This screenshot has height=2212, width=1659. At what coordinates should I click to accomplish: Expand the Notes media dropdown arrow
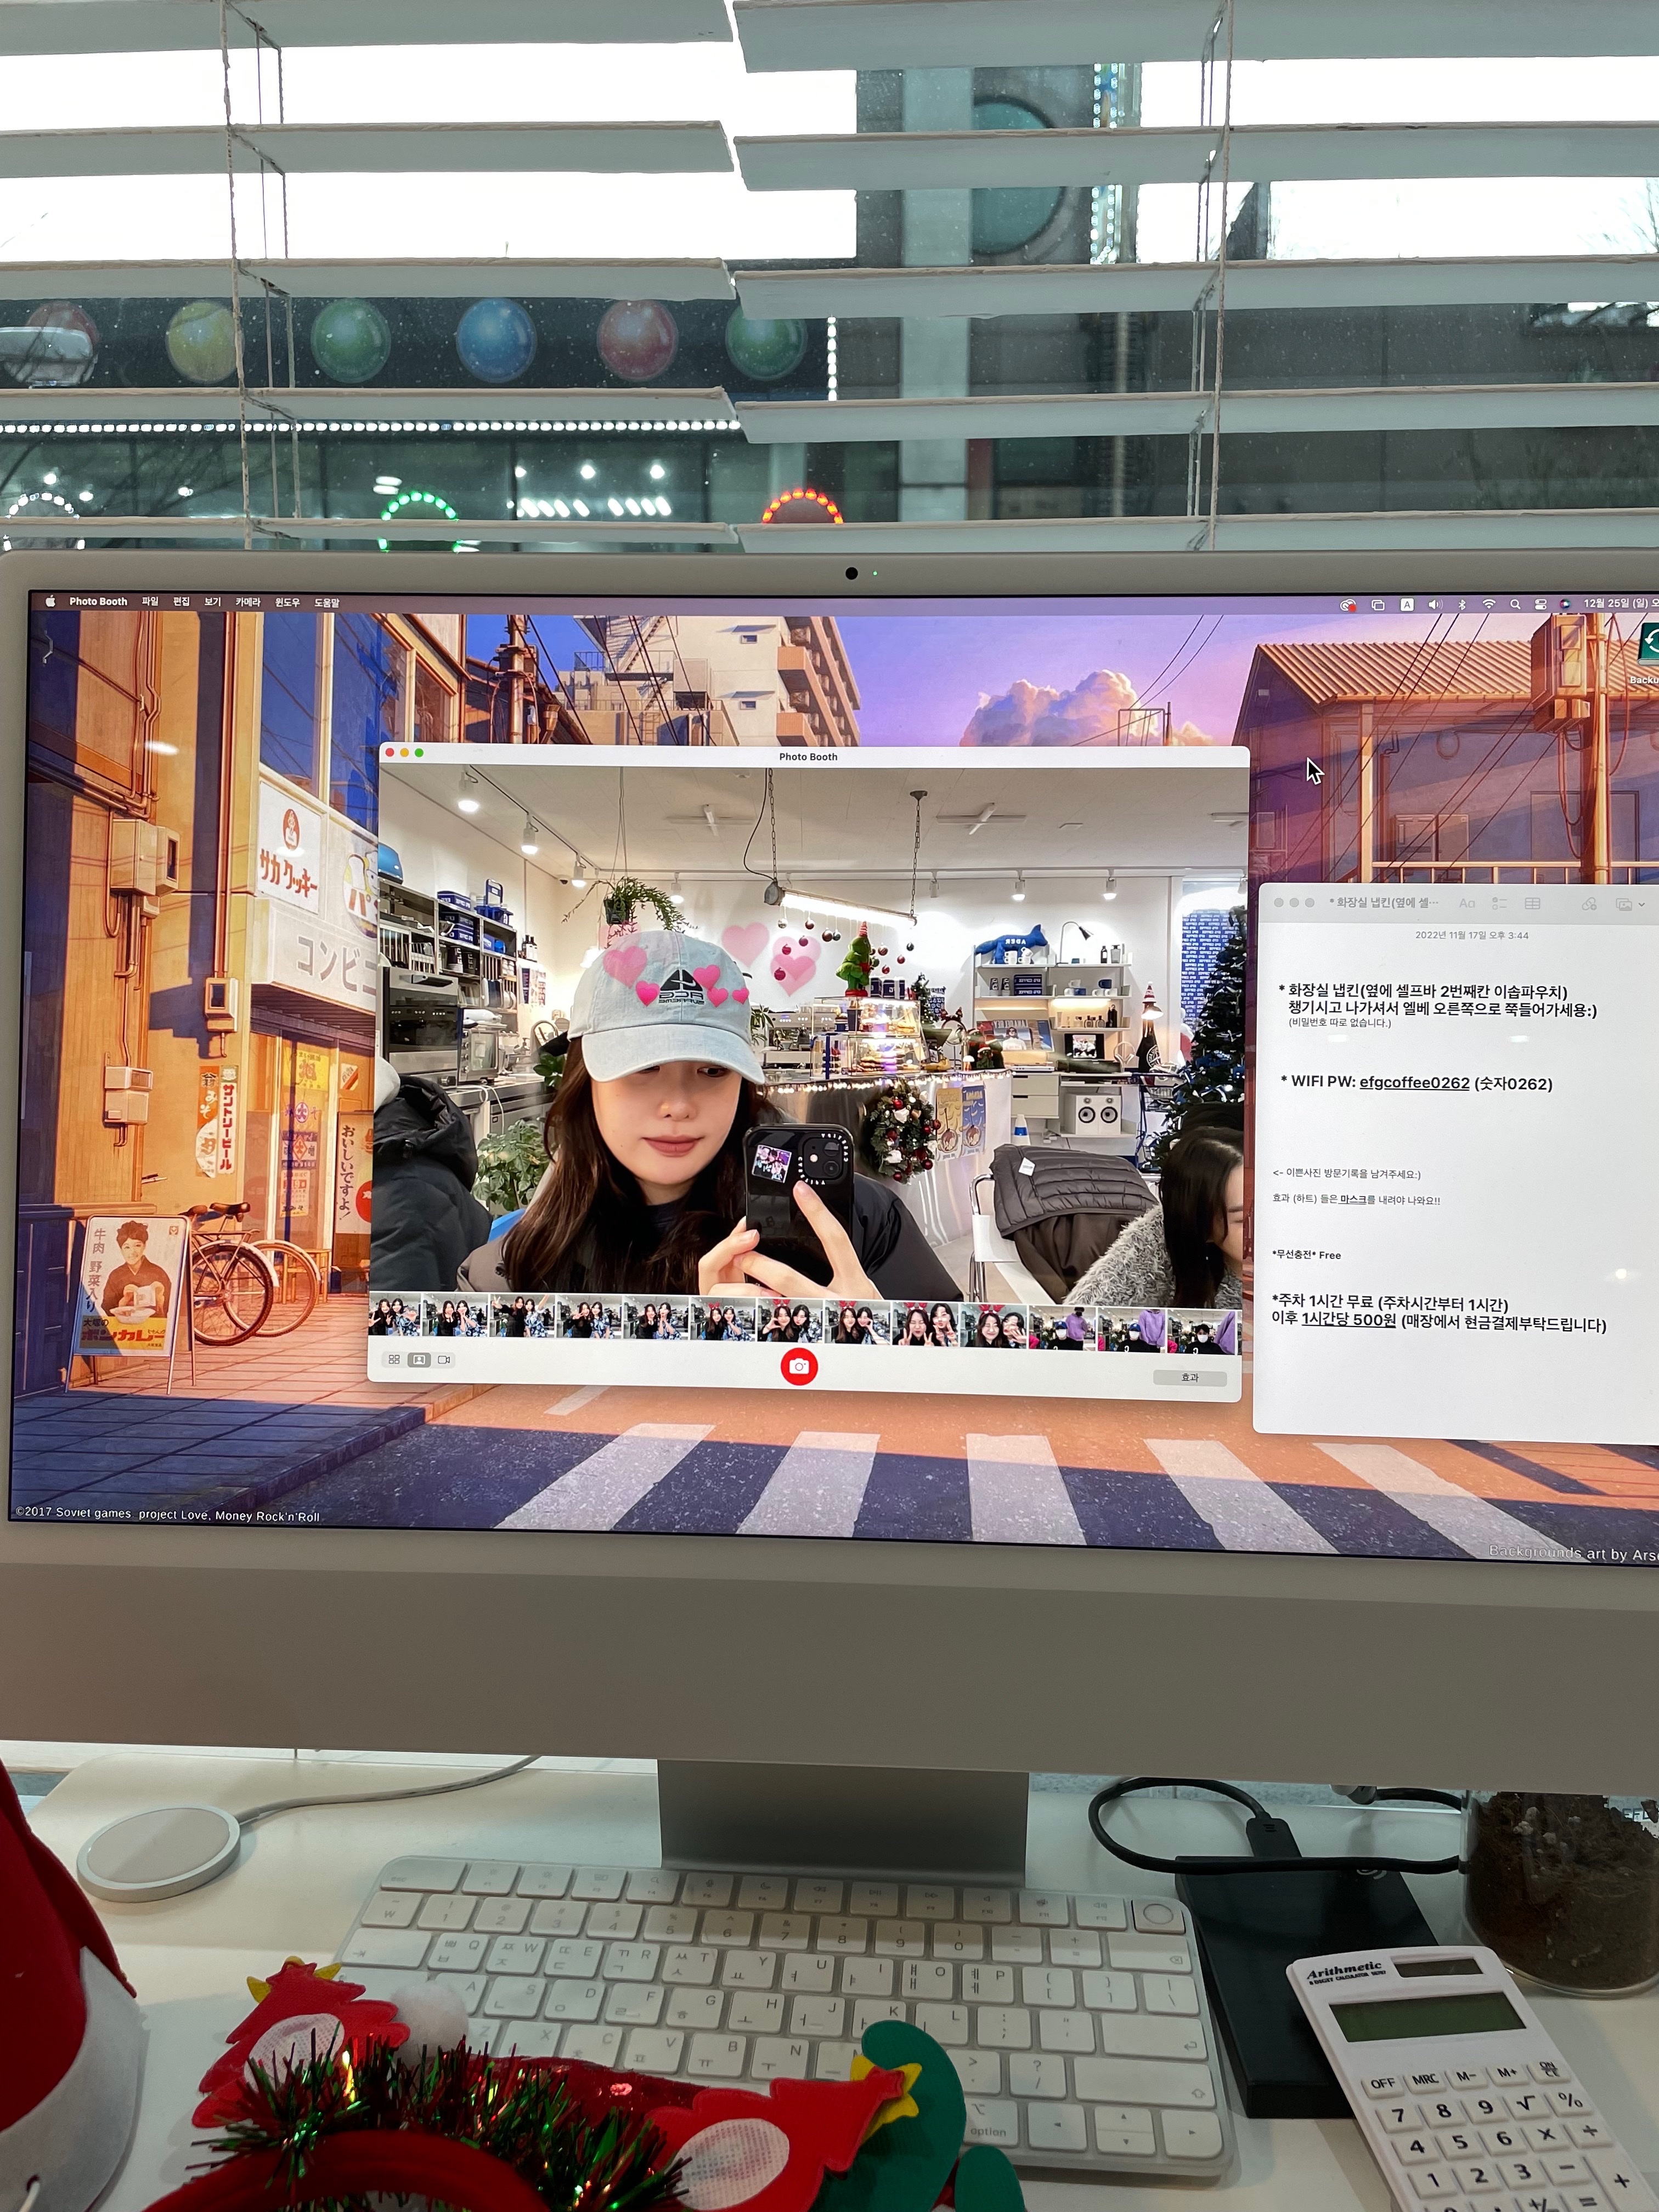coord(1641,905)
